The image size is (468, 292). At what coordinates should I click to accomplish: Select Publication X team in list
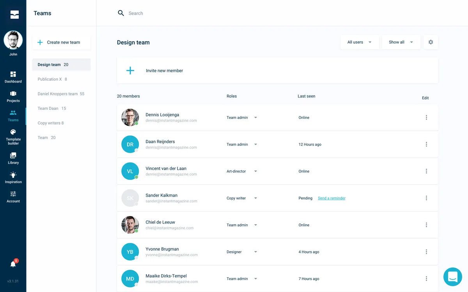(x=61, y=79)
